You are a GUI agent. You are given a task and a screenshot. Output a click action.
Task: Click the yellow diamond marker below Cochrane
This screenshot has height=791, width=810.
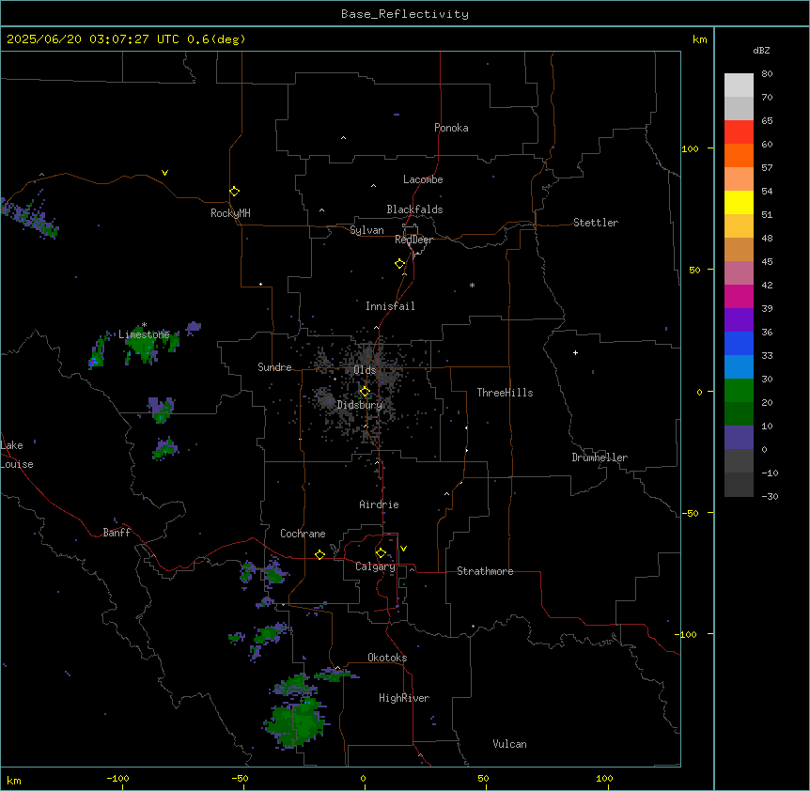point(319,554)
